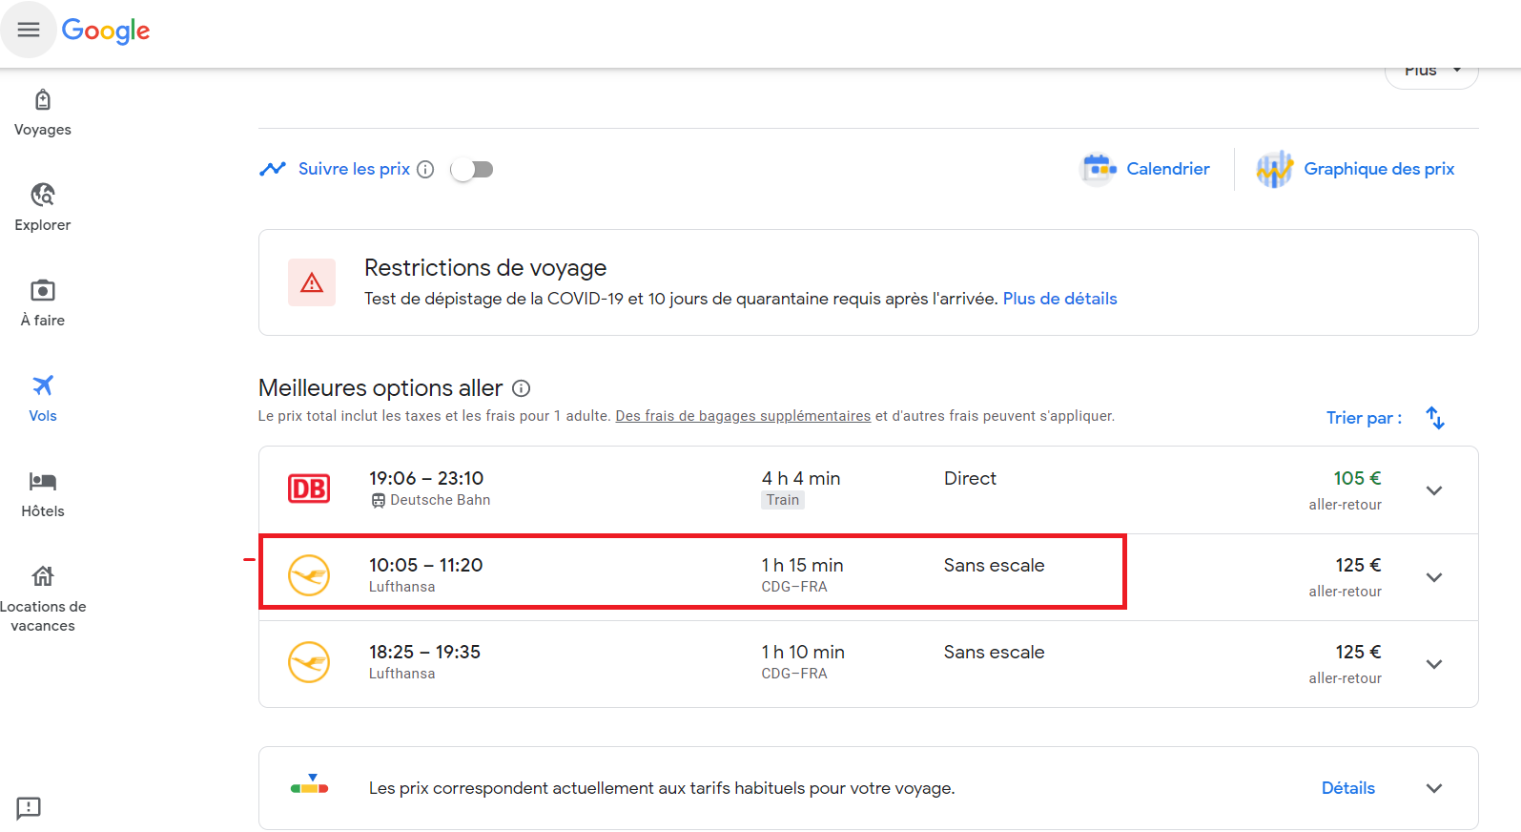Show info about Suivre les prix
The height and width of the screenshot is (832, 1521).
click(x=425, y=169)
